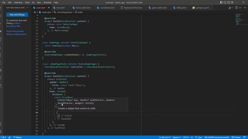
Task: Open the Run menu
Action: [39, 3]
